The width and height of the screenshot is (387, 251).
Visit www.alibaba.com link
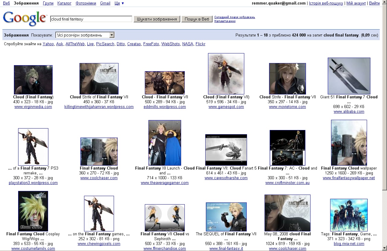pyautogui.click(x=349, y=112)
